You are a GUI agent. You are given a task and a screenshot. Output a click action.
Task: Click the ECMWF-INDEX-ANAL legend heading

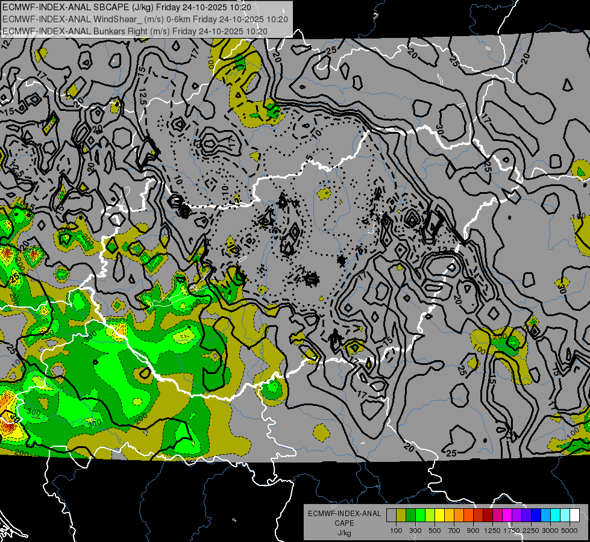point(344,514)
